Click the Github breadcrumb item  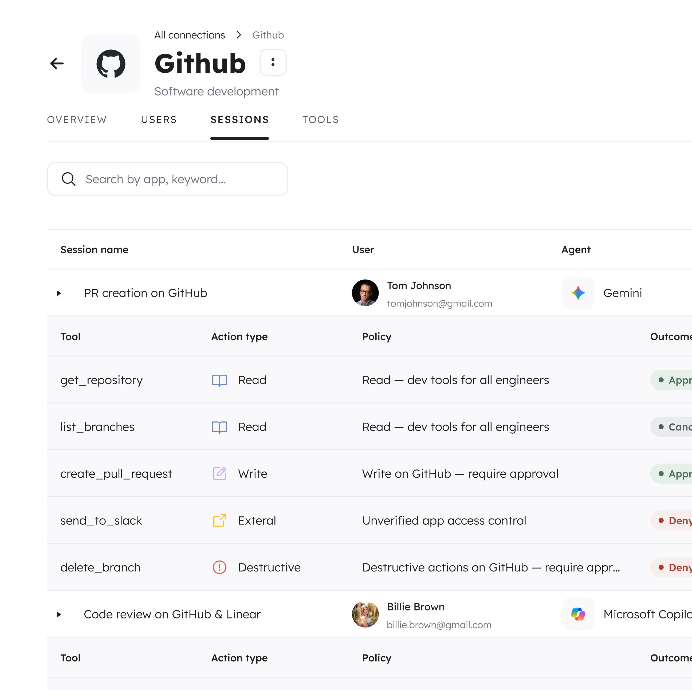[268, 35]
